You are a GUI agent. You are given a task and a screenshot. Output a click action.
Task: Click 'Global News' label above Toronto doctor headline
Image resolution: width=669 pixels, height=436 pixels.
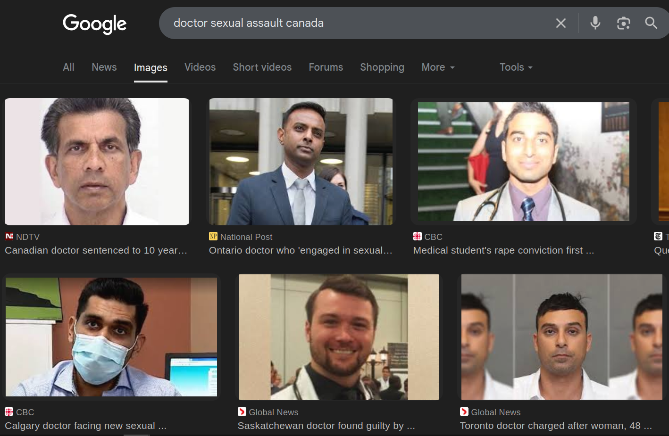pos(496,412)
